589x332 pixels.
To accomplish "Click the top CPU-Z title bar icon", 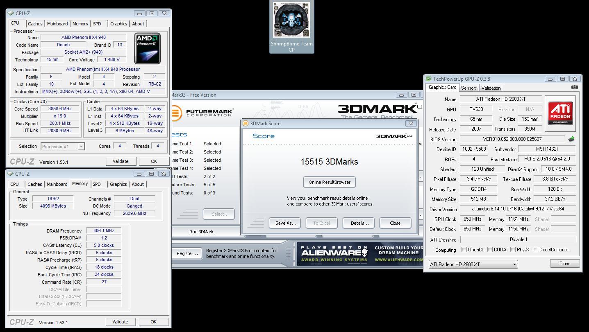I will tap(11, 13).
